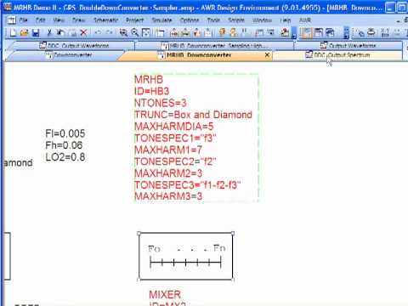
Task: Open the Project menu
Action: 134,20
